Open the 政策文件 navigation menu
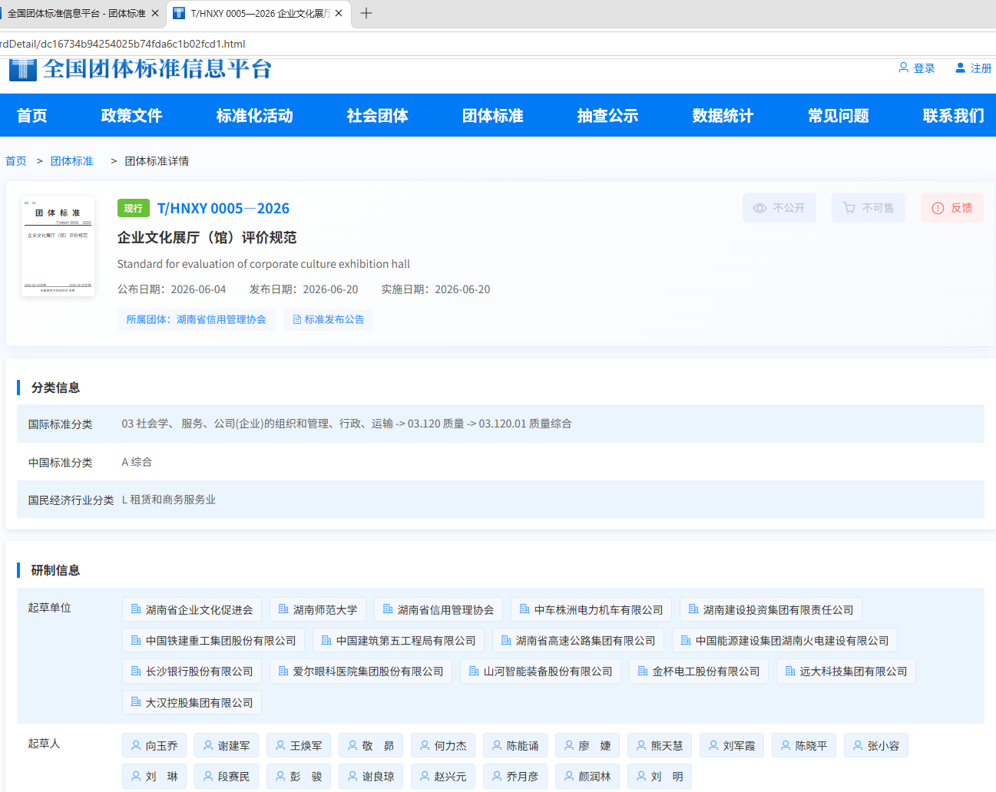996x792 pixels. click(131, 116)
